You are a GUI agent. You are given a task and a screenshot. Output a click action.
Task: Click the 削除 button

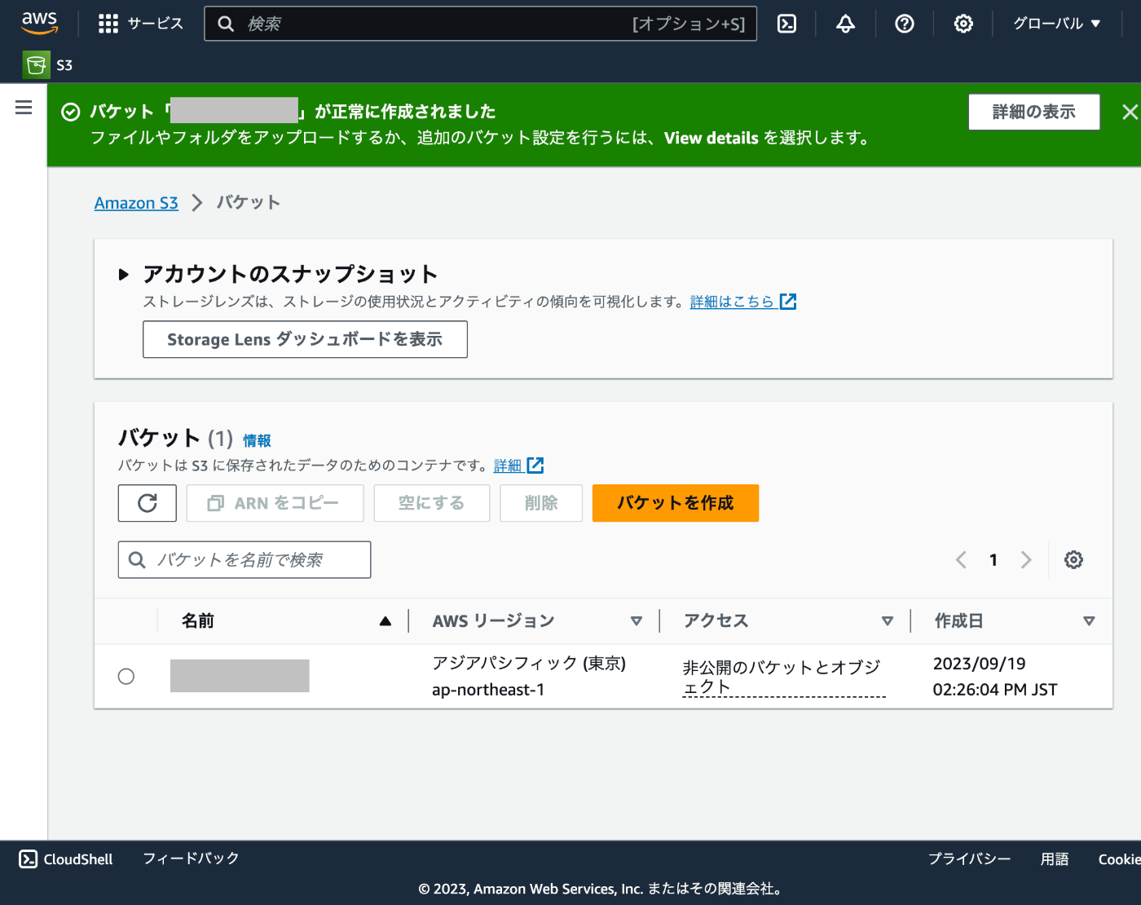[x=541, y=503]
